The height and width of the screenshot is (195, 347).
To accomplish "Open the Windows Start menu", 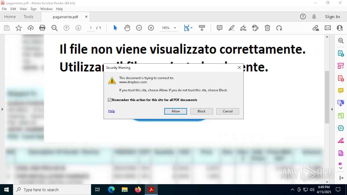I will [x=7, y=190].
